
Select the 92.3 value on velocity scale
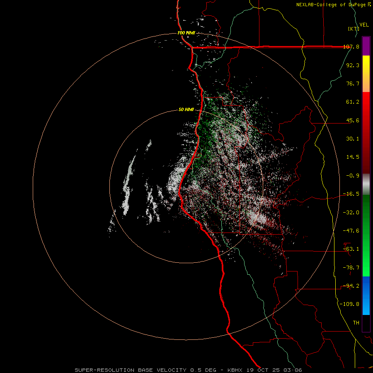[x=353, y=65]
